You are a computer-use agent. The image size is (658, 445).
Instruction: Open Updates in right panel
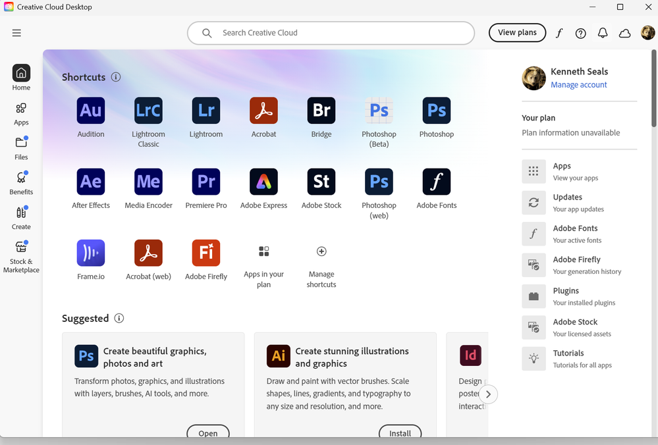pyautogui.click(x=579, y=203)
